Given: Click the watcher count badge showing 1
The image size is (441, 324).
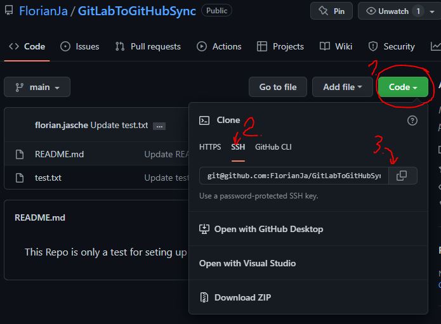Looking at the screenshot, I should point(418,11).
